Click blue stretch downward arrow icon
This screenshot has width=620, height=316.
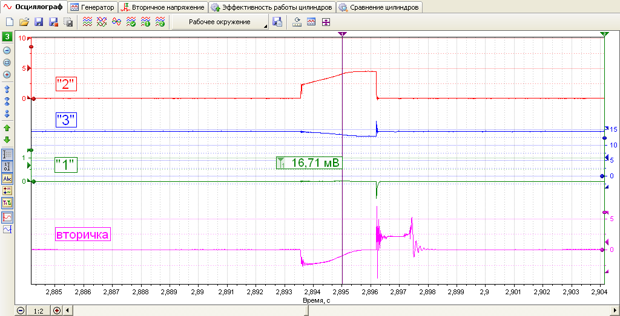[7, 114]
